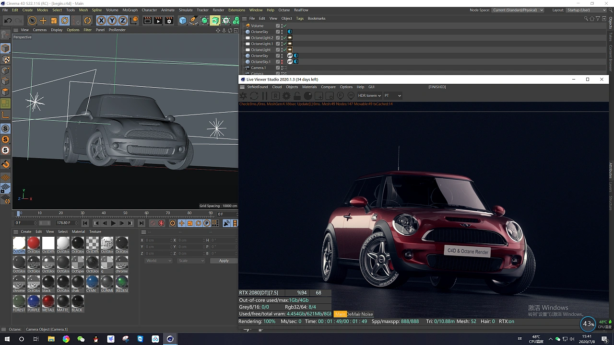Open the Octane menu in Cinema 4D

(x=284, y=10)
